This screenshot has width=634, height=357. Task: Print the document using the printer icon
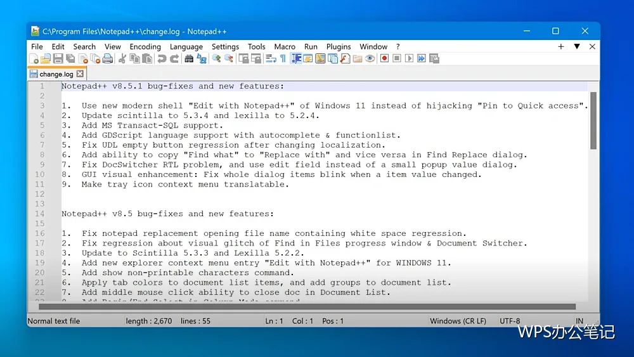[108, 58]
